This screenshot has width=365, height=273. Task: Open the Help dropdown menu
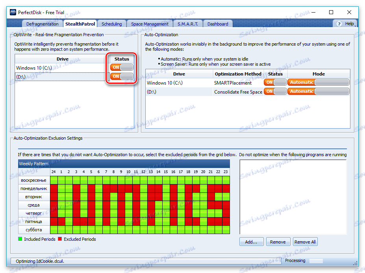[349, 24]
